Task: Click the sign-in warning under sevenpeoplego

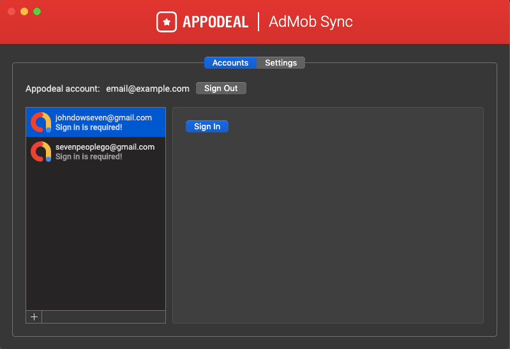Action: tap(89, 157)
